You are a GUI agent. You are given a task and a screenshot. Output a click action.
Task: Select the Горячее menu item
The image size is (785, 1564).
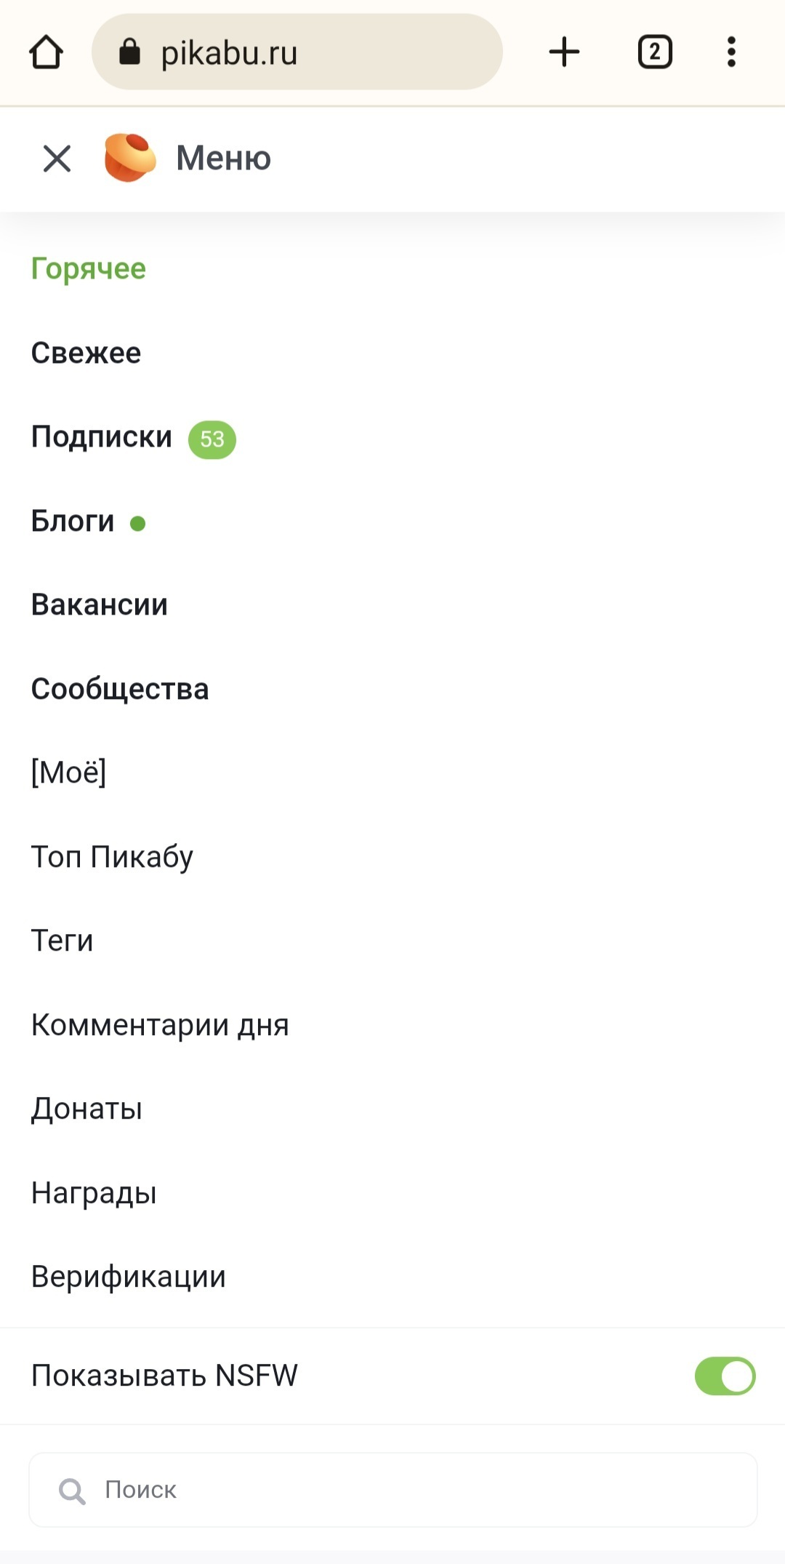[x=88, y=268]
